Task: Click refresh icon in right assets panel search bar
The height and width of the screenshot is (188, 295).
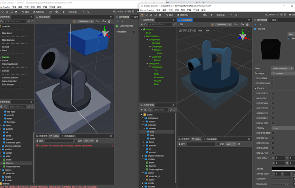Action: coord(174,110)
